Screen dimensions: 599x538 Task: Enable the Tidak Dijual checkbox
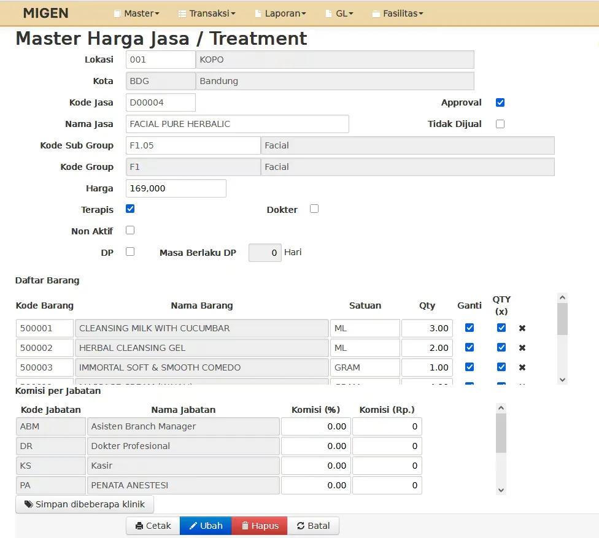[500, 124]
